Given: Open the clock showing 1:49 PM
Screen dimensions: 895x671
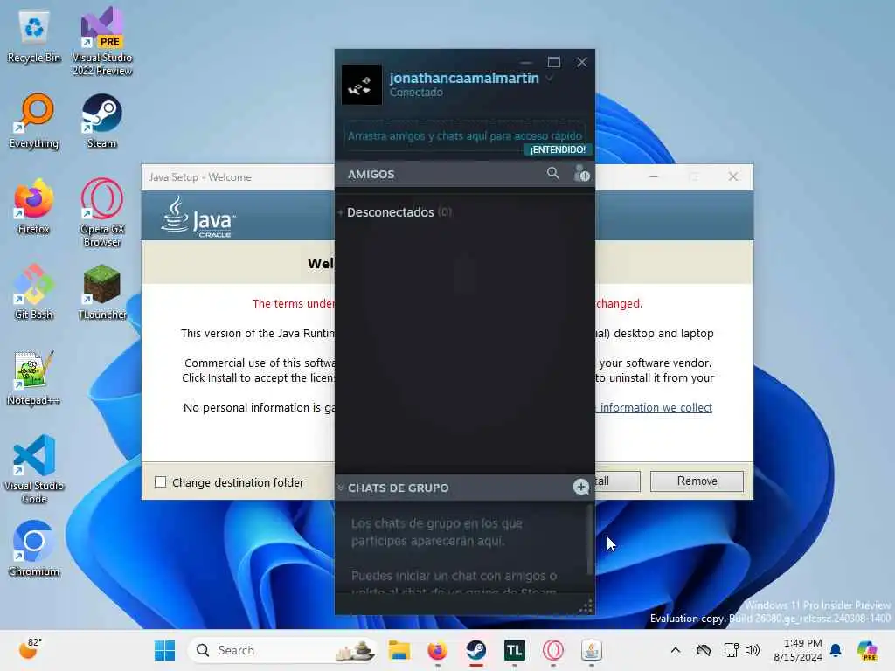Looking at the screenshot, I should [798, 650].
